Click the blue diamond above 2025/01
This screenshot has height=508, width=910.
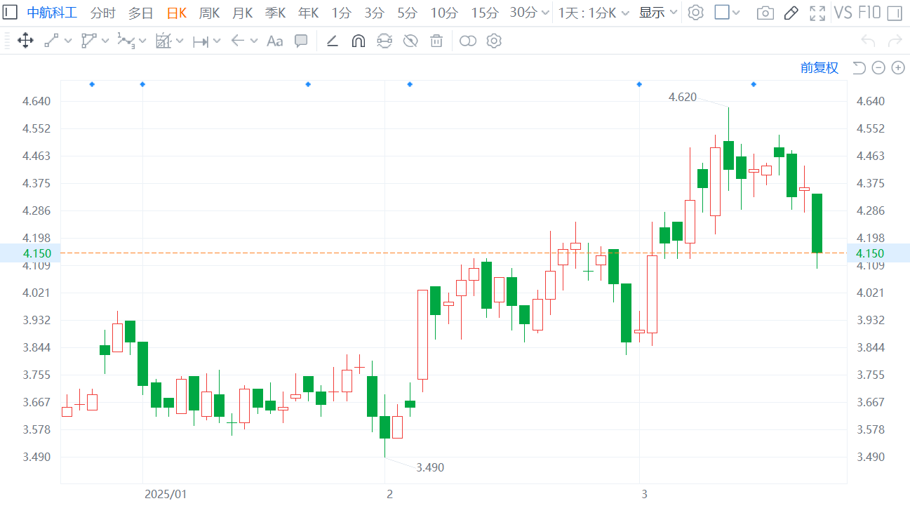(x=142, y=84)
